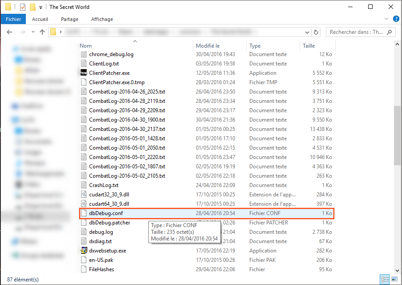Open the Customize Quick Access Toolbar dropdown
This screenshot has height=285, width=402.
point(41,8)
